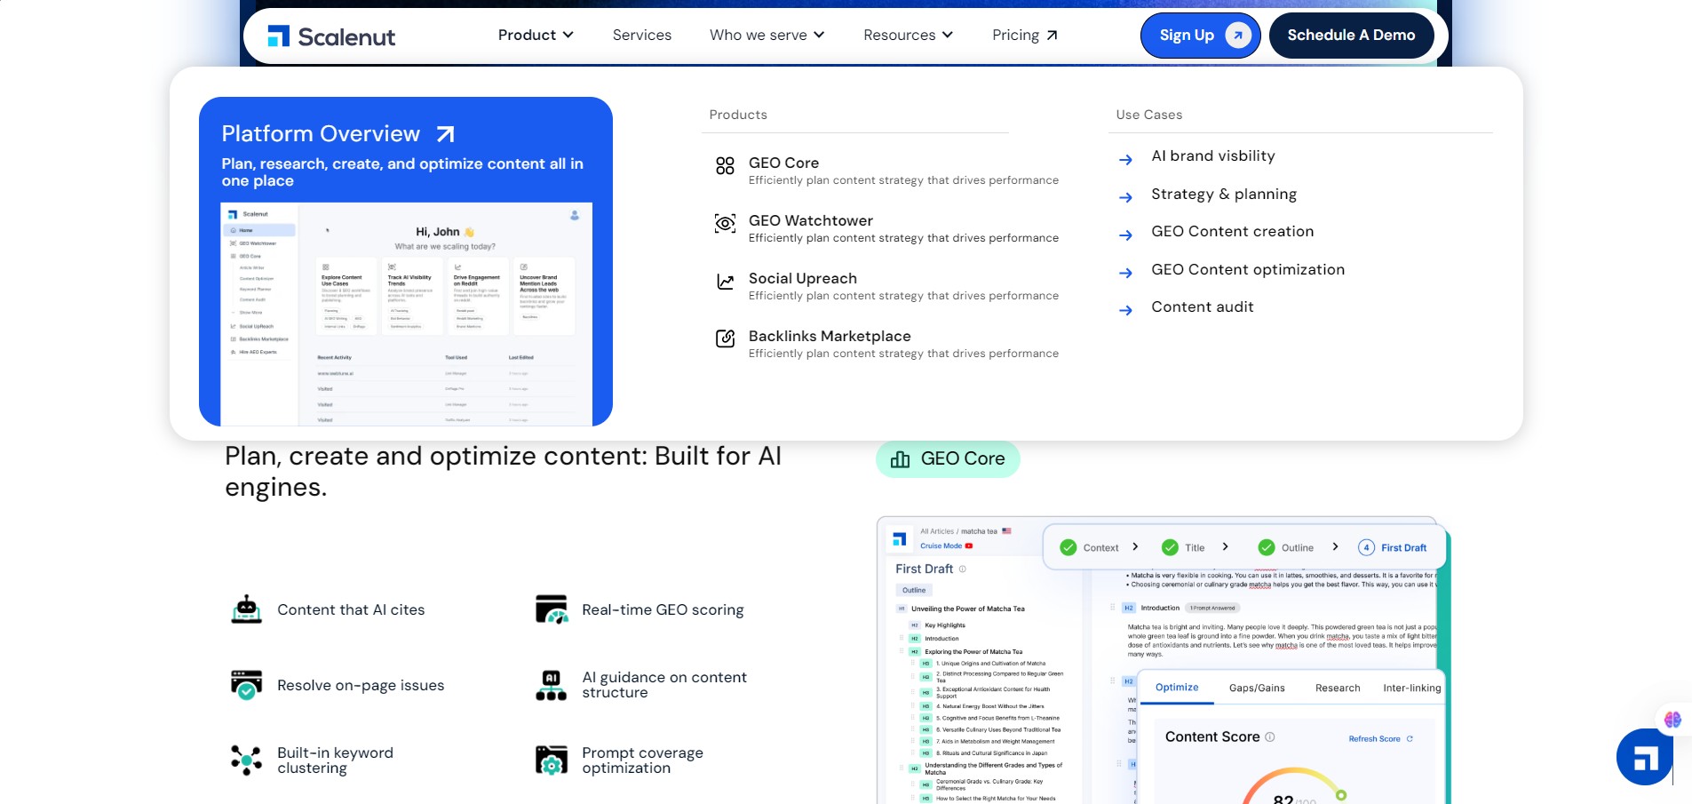Click the Scalenut logo
The height and width of the screenshot is (804, 1692).
click(331, 36)
